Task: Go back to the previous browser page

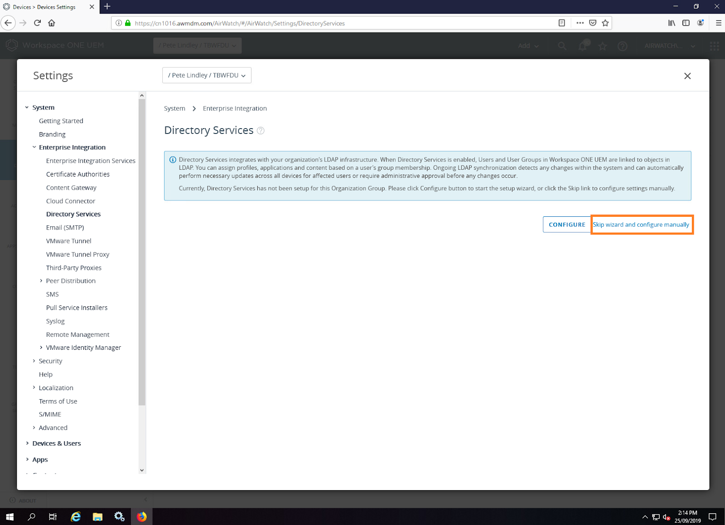Action: (8, 23)
